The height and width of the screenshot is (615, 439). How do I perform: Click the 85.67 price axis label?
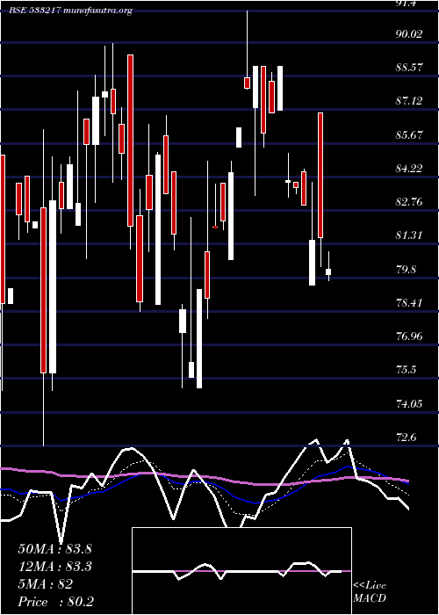409,135
